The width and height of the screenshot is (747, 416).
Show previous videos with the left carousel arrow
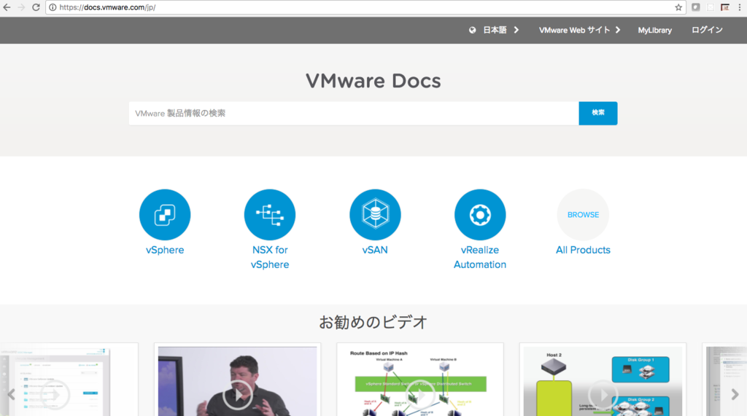tap(11, 394)
